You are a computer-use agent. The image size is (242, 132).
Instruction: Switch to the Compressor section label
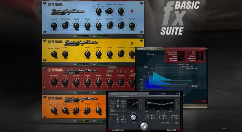[x=118, y=130]
